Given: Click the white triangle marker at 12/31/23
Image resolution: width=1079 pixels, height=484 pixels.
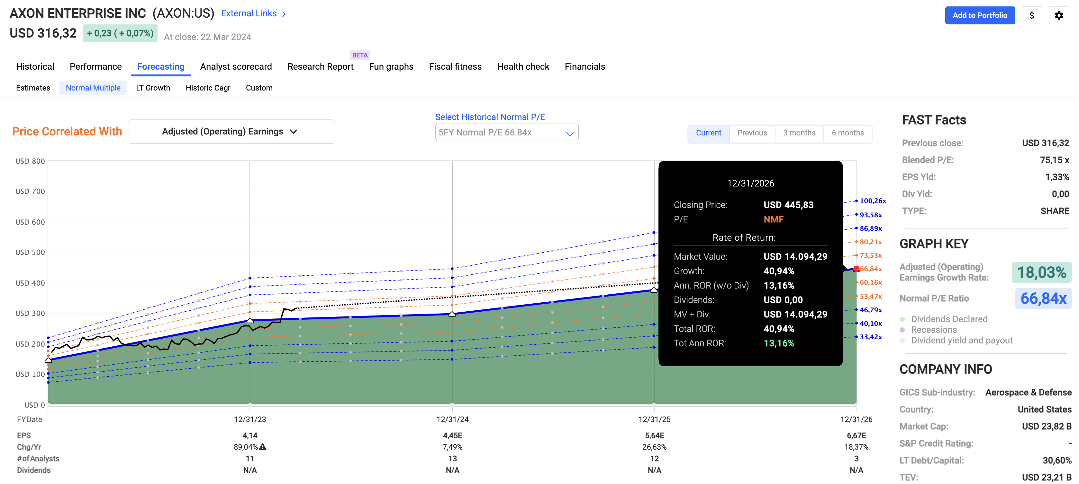Looking at the screenshot, I should [x=250, y=320].
